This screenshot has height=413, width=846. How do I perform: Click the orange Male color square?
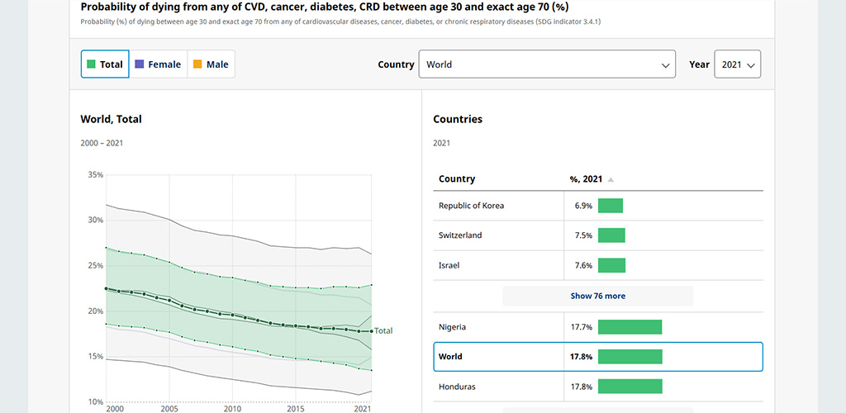(197, 64)
